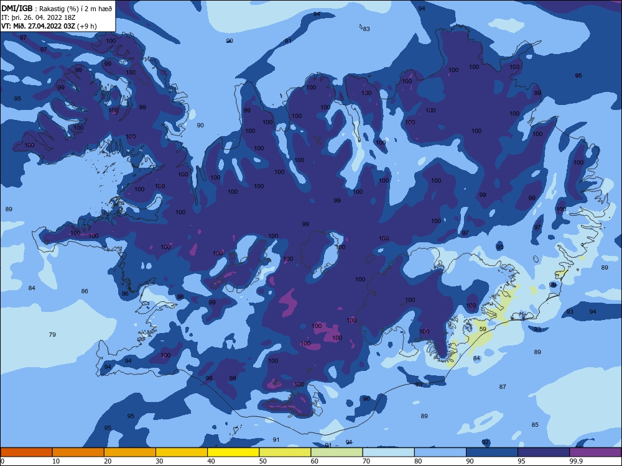Click the 'DMI/IGB : Rakastig (%) í 2 m hæð' title

[57, 9]
